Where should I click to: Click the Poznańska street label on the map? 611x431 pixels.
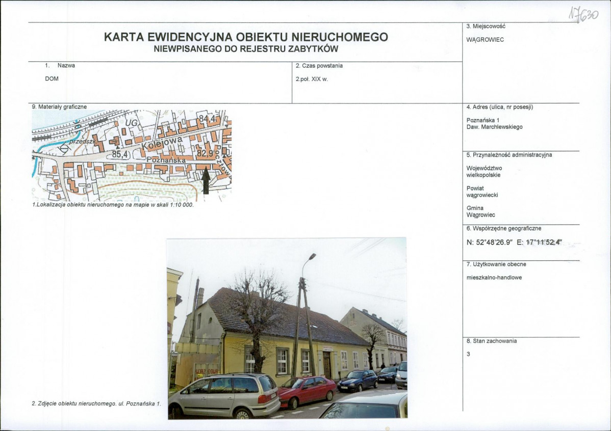[166, 160]
